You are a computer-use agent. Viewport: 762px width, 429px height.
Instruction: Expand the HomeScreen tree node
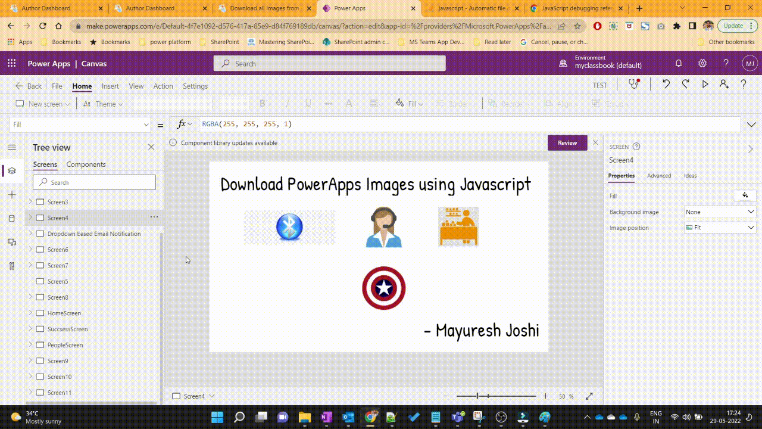point(30,313)
